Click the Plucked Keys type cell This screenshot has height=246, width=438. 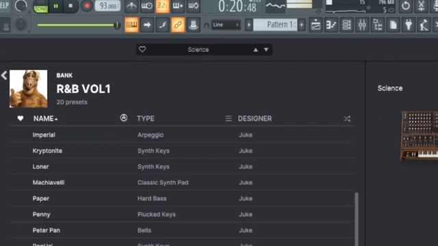click(x=157, y=214)
